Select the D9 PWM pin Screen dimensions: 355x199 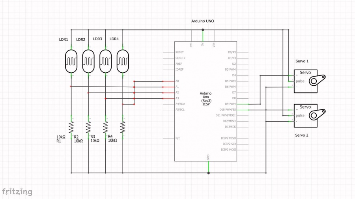click(x=231, y=104)
